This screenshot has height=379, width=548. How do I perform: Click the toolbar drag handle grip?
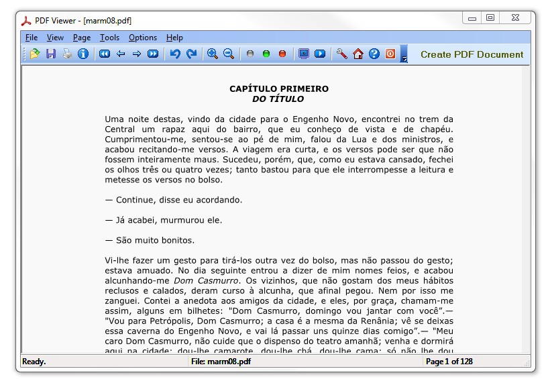(24, 54)
